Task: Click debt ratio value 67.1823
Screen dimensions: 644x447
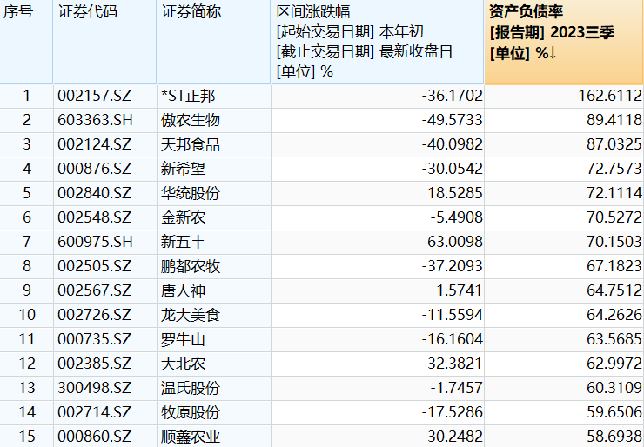Action: click(614, 266)
